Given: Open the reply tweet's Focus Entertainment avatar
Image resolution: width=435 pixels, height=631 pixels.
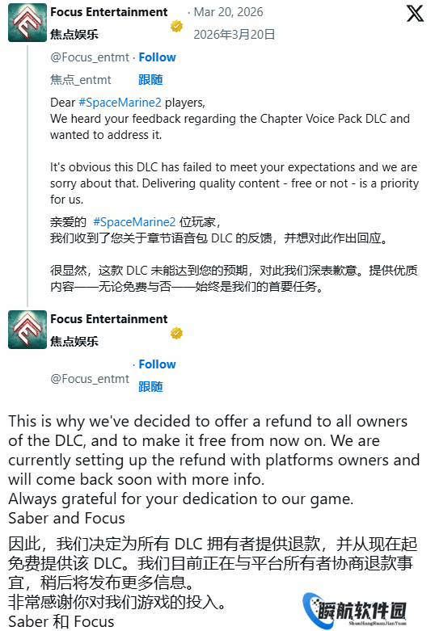Looking at the screenshot, I should coord(27,330).
